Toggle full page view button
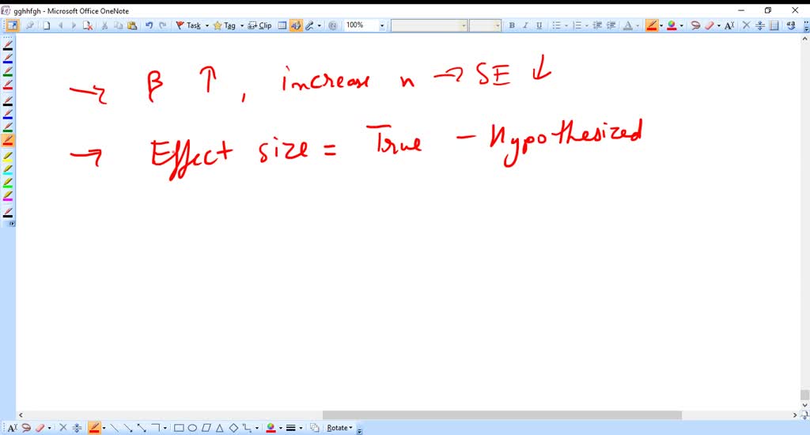 [x=12, y=25]
